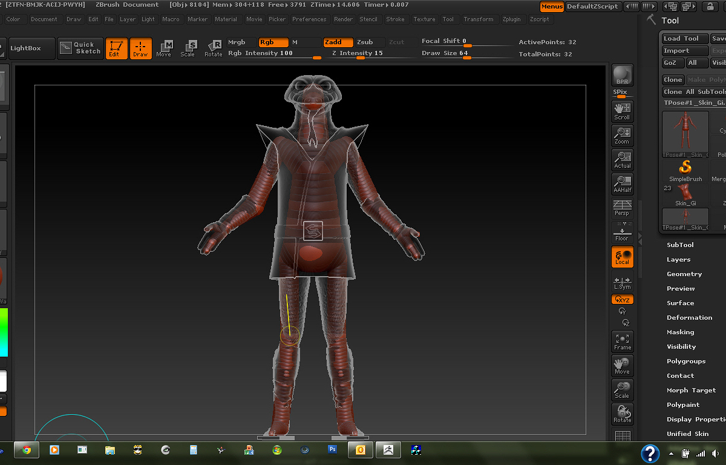The image size is (726, 465).
Task: Click the volume icon in system tray
Action: click(x=714, y=453)
